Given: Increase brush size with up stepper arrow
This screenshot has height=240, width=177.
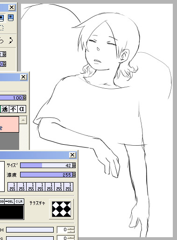Looking at the screenshot, I should [74, 164].
